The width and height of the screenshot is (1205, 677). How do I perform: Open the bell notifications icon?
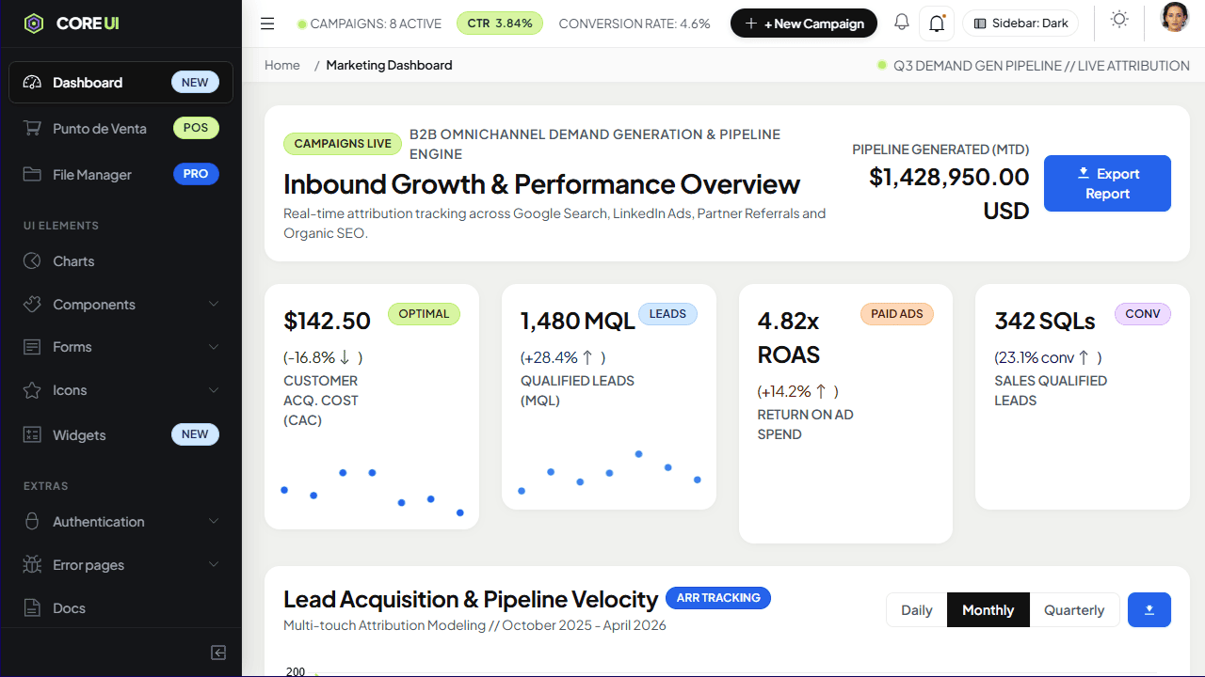click(x=902, y=23)
